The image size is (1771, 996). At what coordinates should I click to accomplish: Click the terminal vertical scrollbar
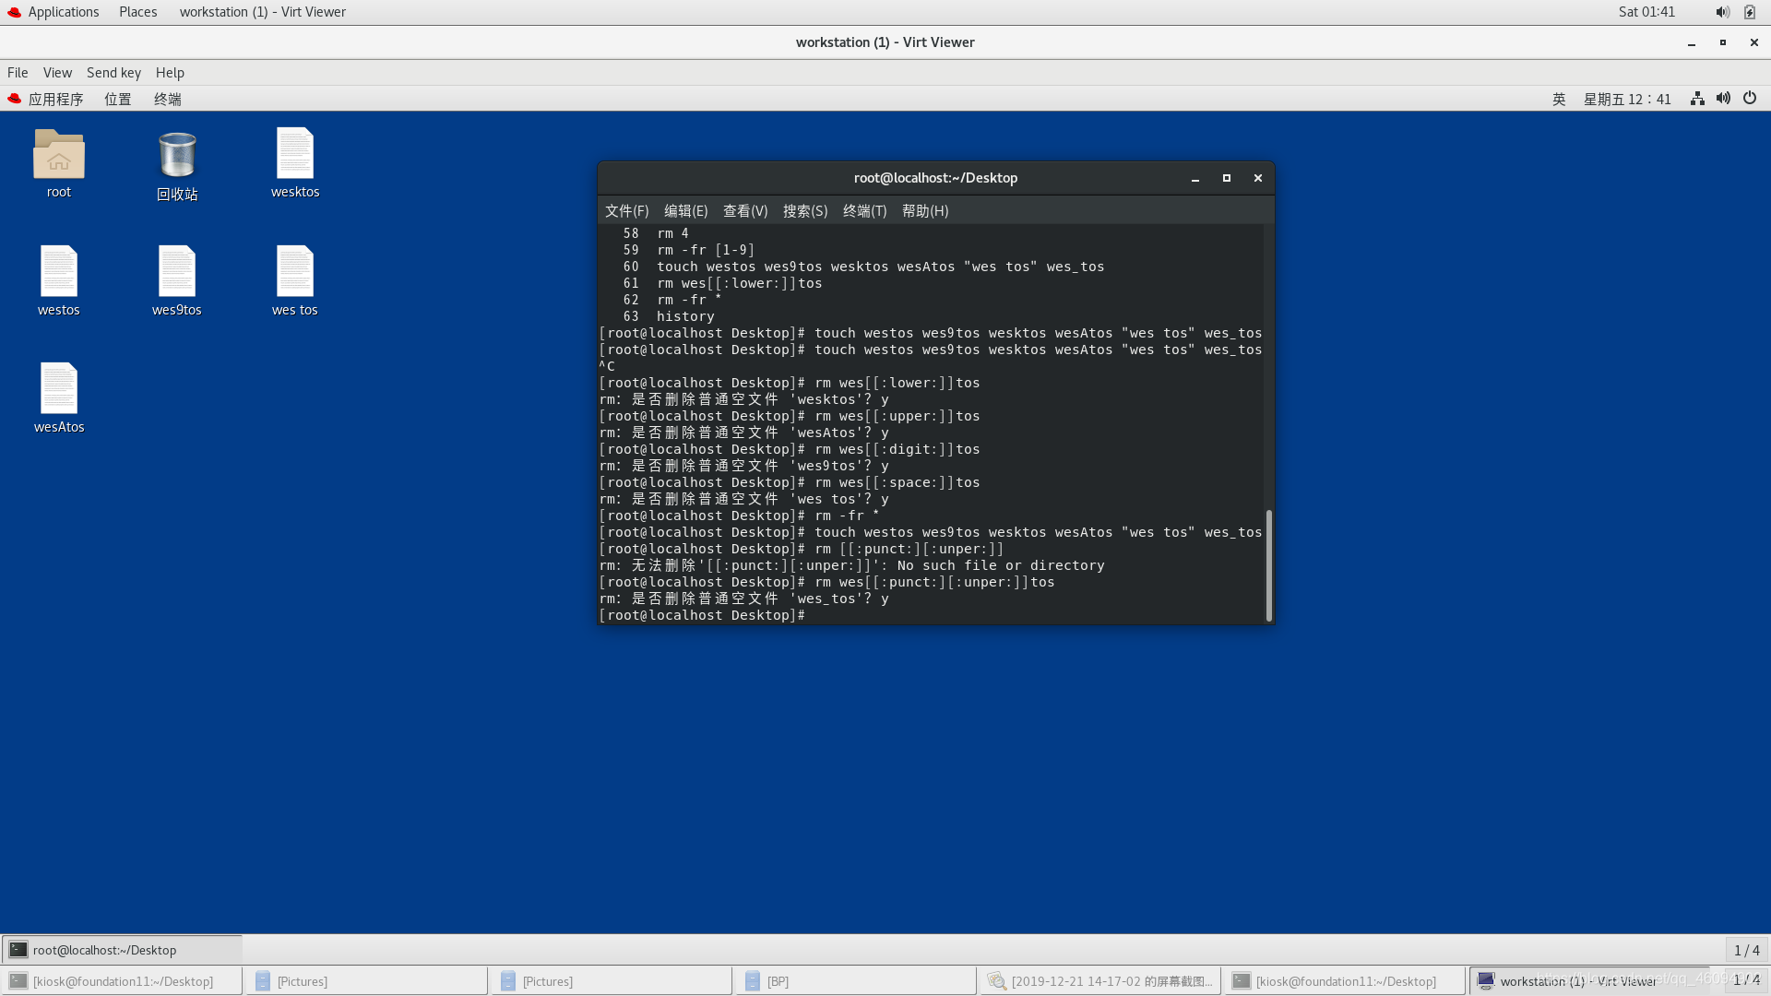pyautogui.click(x=1269, y=564)
